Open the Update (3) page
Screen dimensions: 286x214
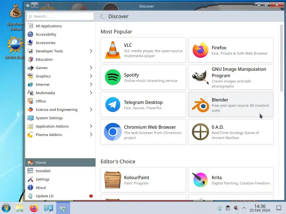pos(60,196)
